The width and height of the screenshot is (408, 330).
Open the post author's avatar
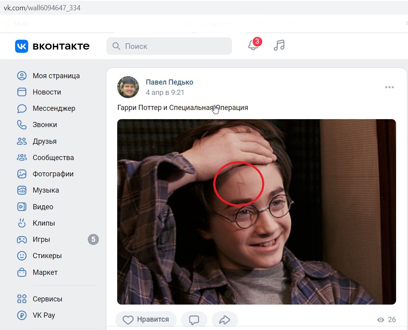(x=128, y=87)
